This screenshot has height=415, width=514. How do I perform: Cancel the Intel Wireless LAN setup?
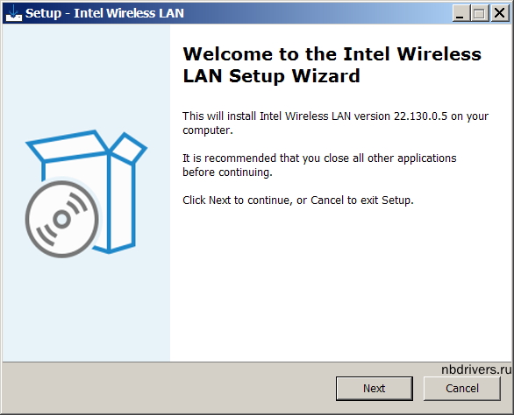(462, 388)
